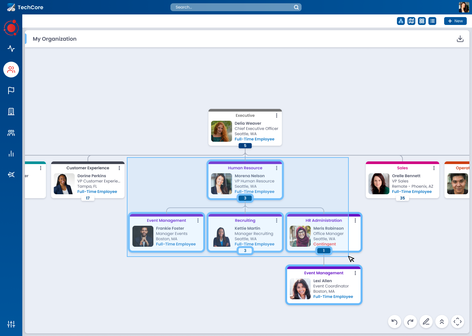The image size is (472, 336).
Task: Download the organization chart
Action: click(460, 39)
